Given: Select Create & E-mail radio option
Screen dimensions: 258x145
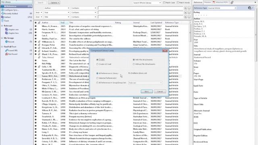Looking at the screenshot, I should tap(97, 64).
